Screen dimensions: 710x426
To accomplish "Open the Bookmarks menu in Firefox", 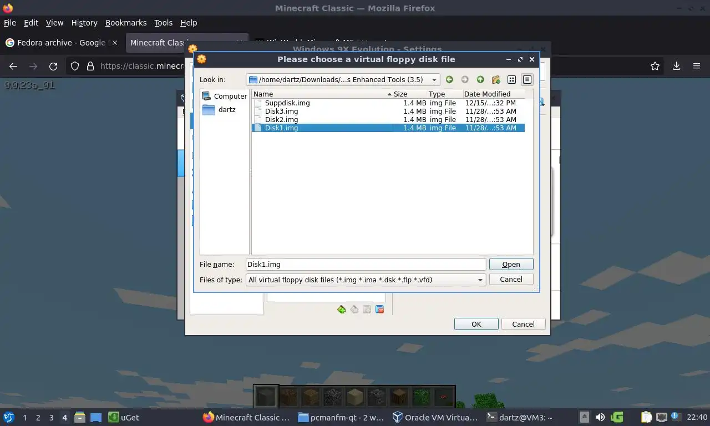I will [126, 23].
